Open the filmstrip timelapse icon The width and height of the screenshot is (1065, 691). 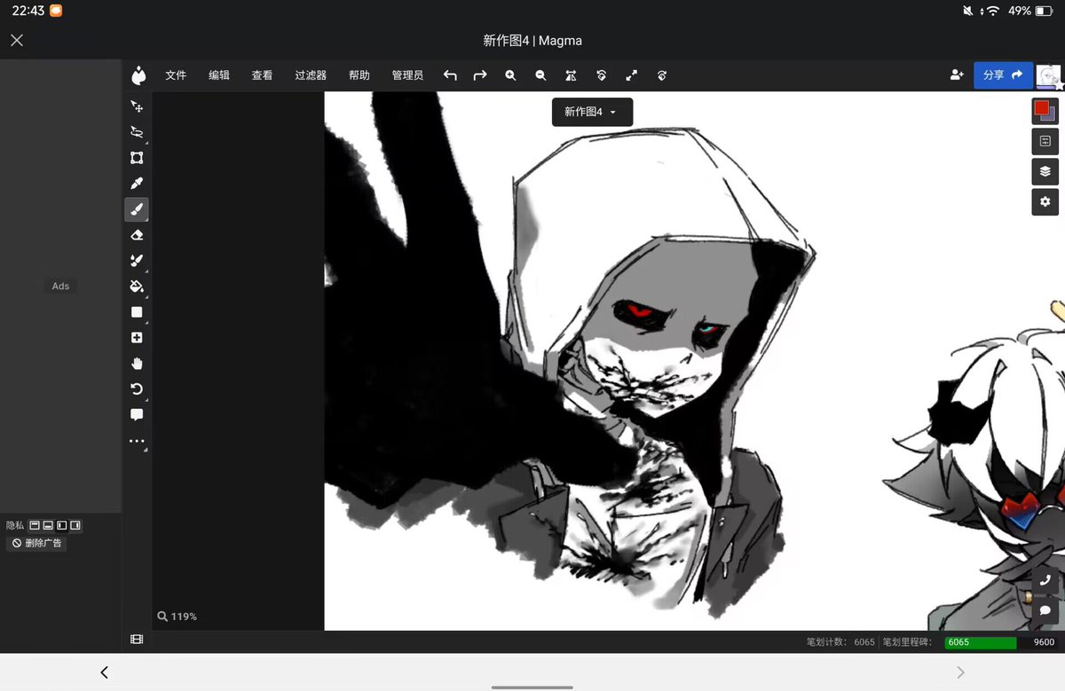(x=137, y=639)
